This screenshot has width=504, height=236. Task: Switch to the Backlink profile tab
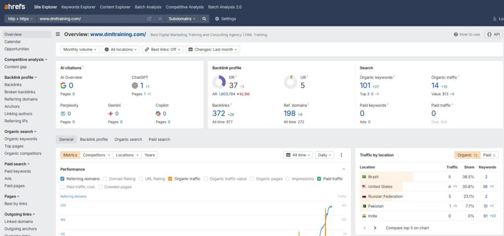pyautogui.click(x=94, y=140)
